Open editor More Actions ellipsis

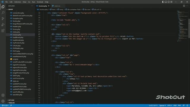coord(187,6)
